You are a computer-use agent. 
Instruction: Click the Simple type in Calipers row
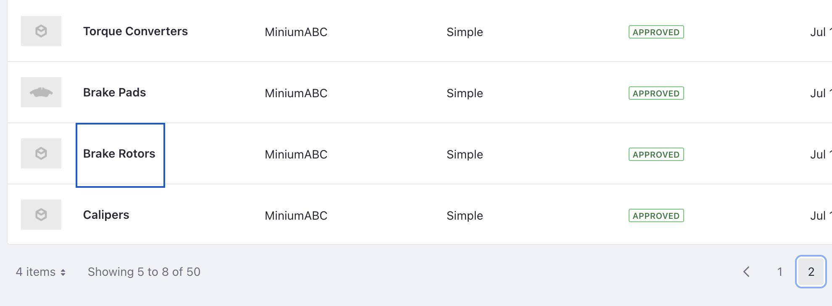465,216
